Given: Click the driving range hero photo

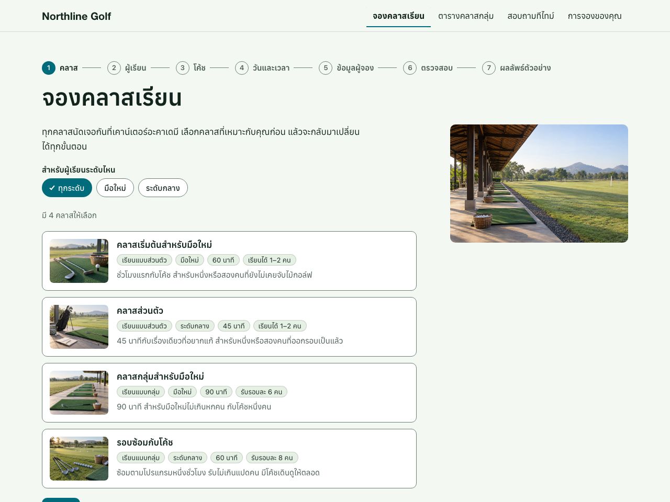Looking at the screenshot, I should 539,184.
